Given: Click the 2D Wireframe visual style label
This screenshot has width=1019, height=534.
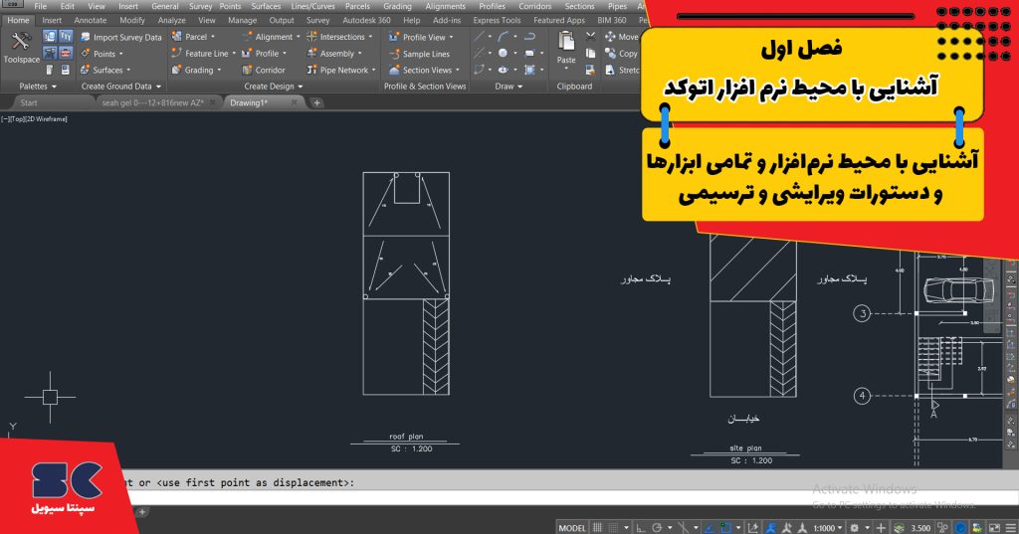Looking at the screenshot, I should (46, 119).
